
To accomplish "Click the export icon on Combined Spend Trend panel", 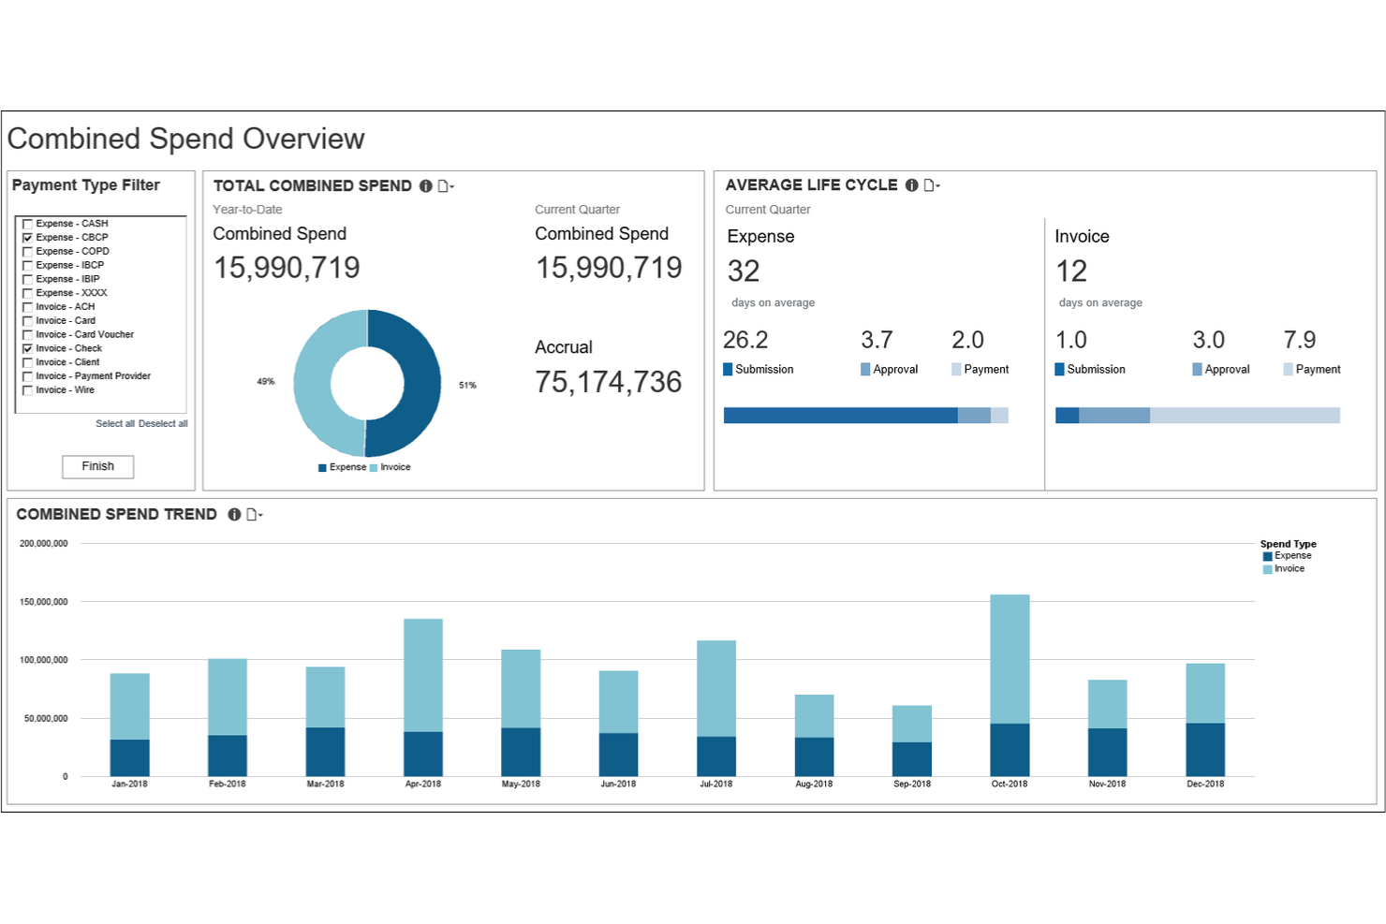I will tap(250, 515).
